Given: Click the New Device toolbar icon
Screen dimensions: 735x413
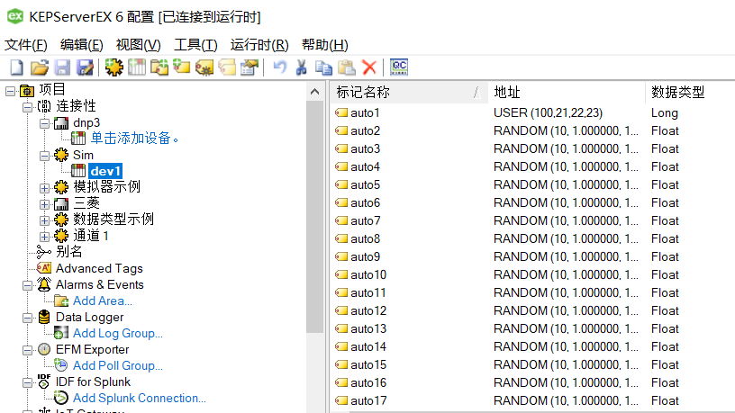Looking at the screenshot, I should click(x=137, y=67).
